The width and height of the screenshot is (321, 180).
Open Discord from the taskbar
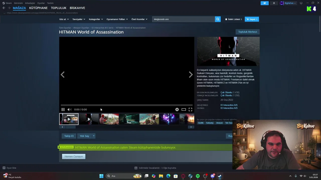[x=213, y=176]
